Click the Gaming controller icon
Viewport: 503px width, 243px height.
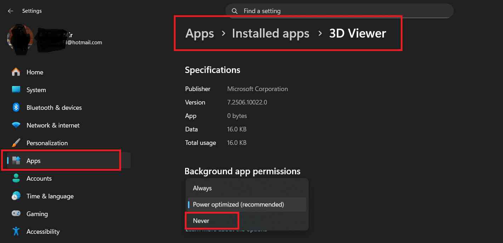(16, 214)
